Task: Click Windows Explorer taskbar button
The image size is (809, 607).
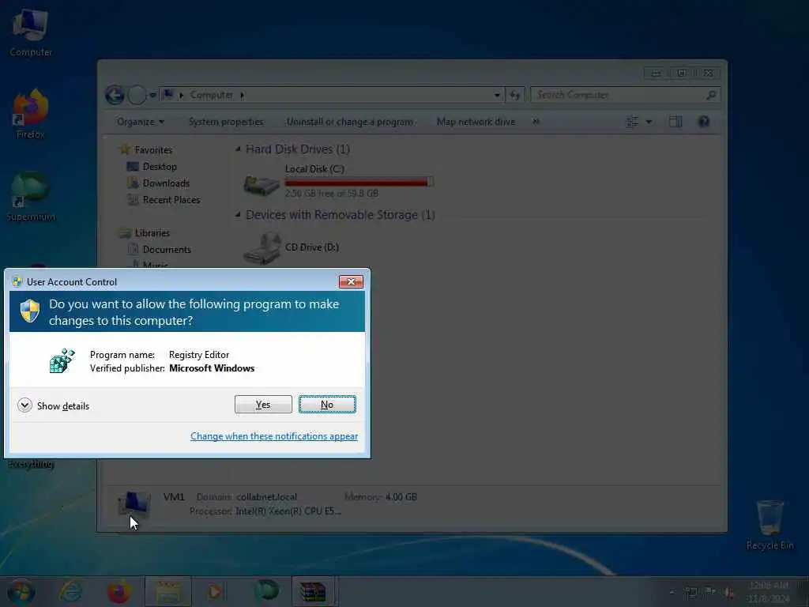Action: point(168,591)
